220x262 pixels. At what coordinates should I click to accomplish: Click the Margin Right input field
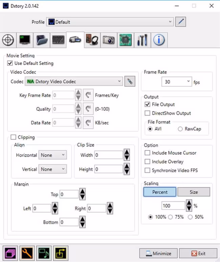pyautogui.click(x=96, y=208)
